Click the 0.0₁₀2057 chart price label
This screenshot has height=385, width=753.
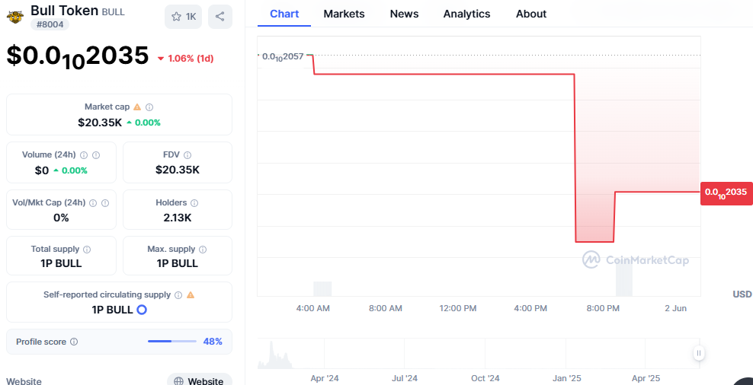[x=283, y=56]
